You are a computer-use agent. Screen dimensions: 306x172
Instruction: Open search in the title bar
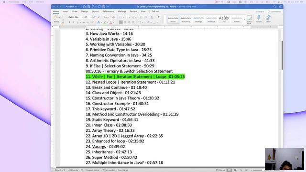(274, 7)
